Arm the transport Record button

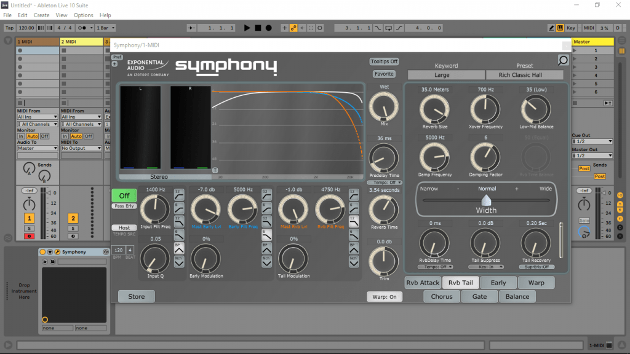pyautogui.click(x=269, y=28)
